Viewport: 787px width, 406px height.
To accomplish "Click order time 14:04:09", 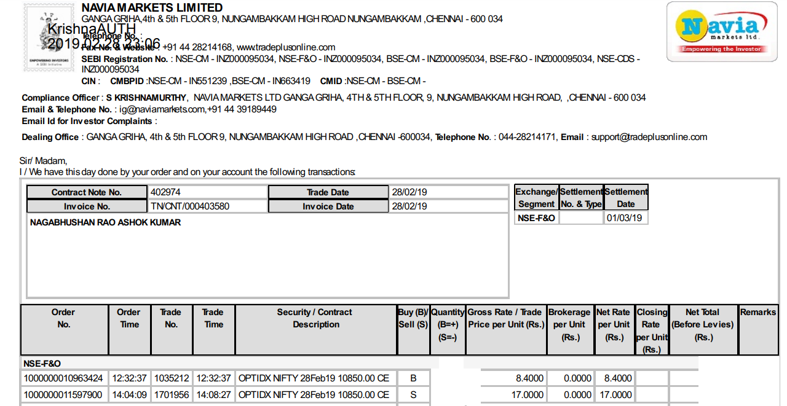I will click(129, 394).
